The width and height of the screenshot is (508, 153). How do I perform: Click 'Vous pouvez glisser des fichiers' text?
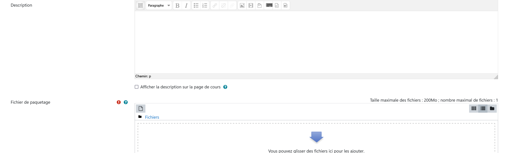pos(316,151)
